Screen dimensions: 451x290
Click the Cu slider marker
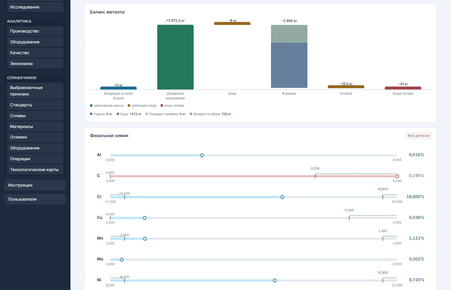tap(144, 218)
